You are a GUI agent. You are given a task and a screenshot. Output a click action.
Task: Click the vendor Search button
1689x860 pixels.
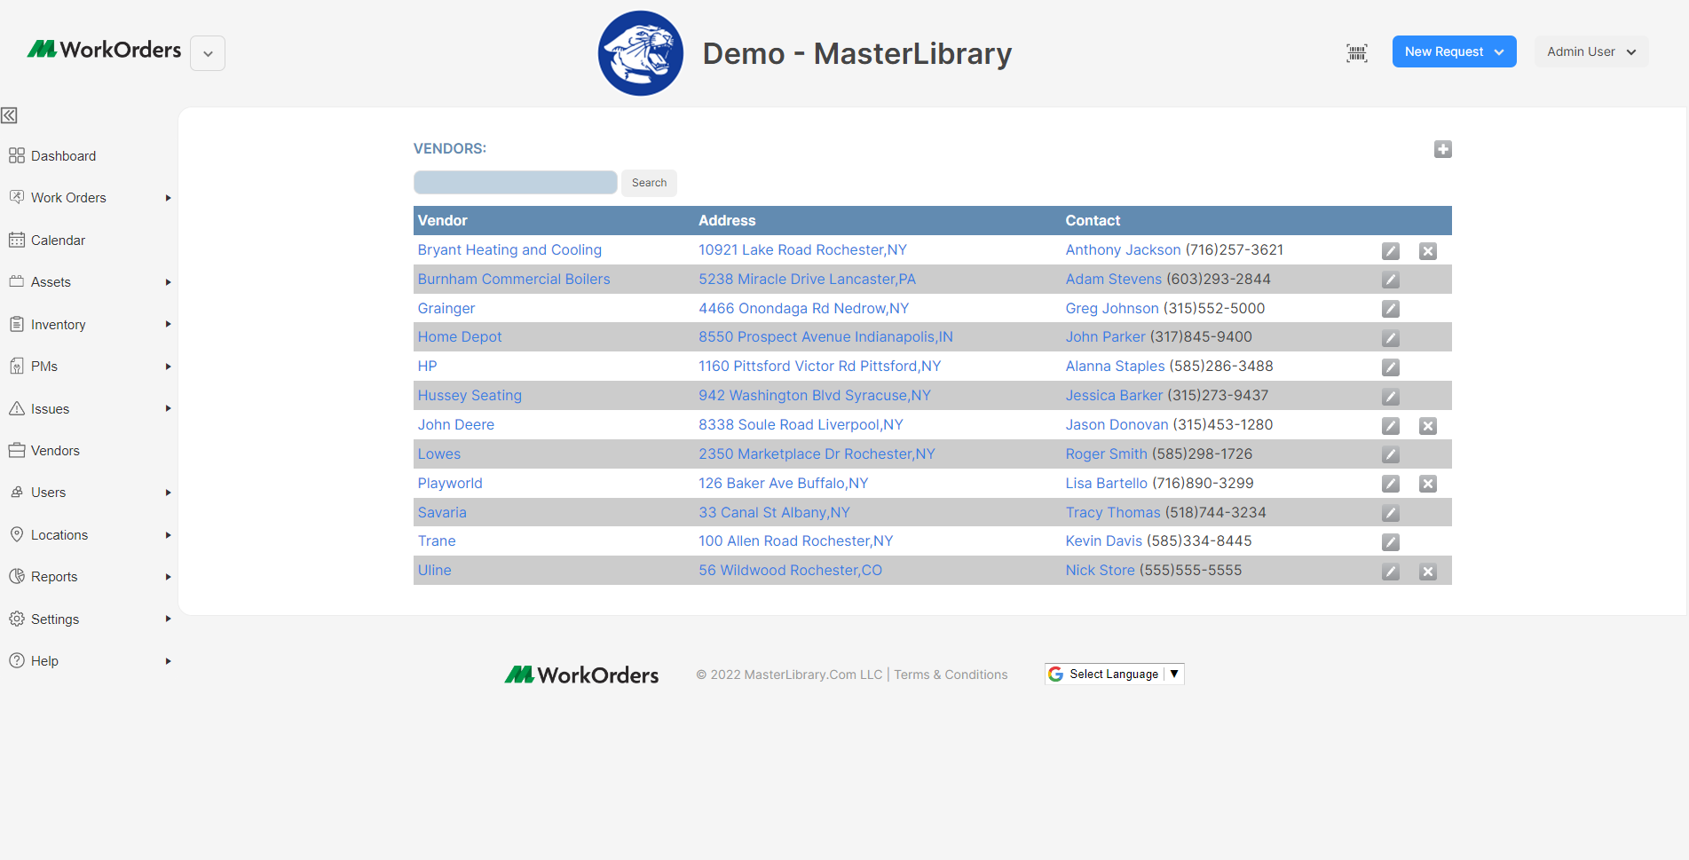[649, 183]
